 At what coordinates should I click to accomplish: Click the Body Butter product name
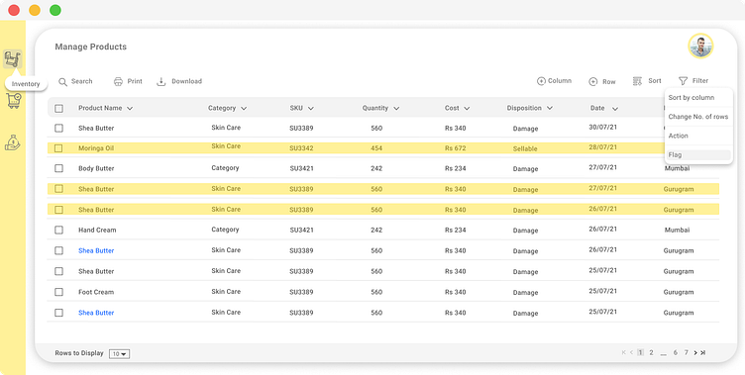coord(96,168)
